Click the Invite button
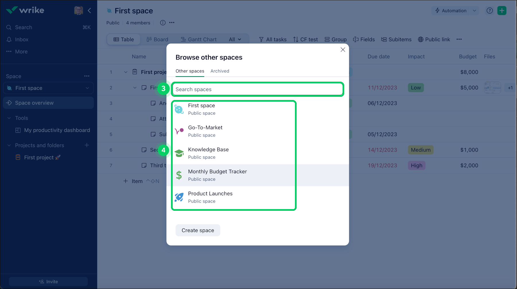Screen dimensions: 517x289 48,281
